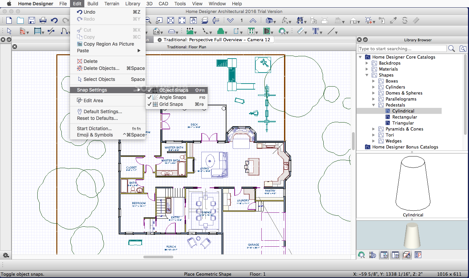Select the Wall tools icon
Viewport: 469px width, 278px height.
pyautogui.click(x=23, y=31)
